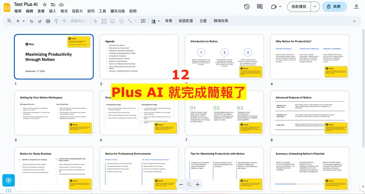Open the 編輯 menu
The image size is (365, 194).
(30, 11)
